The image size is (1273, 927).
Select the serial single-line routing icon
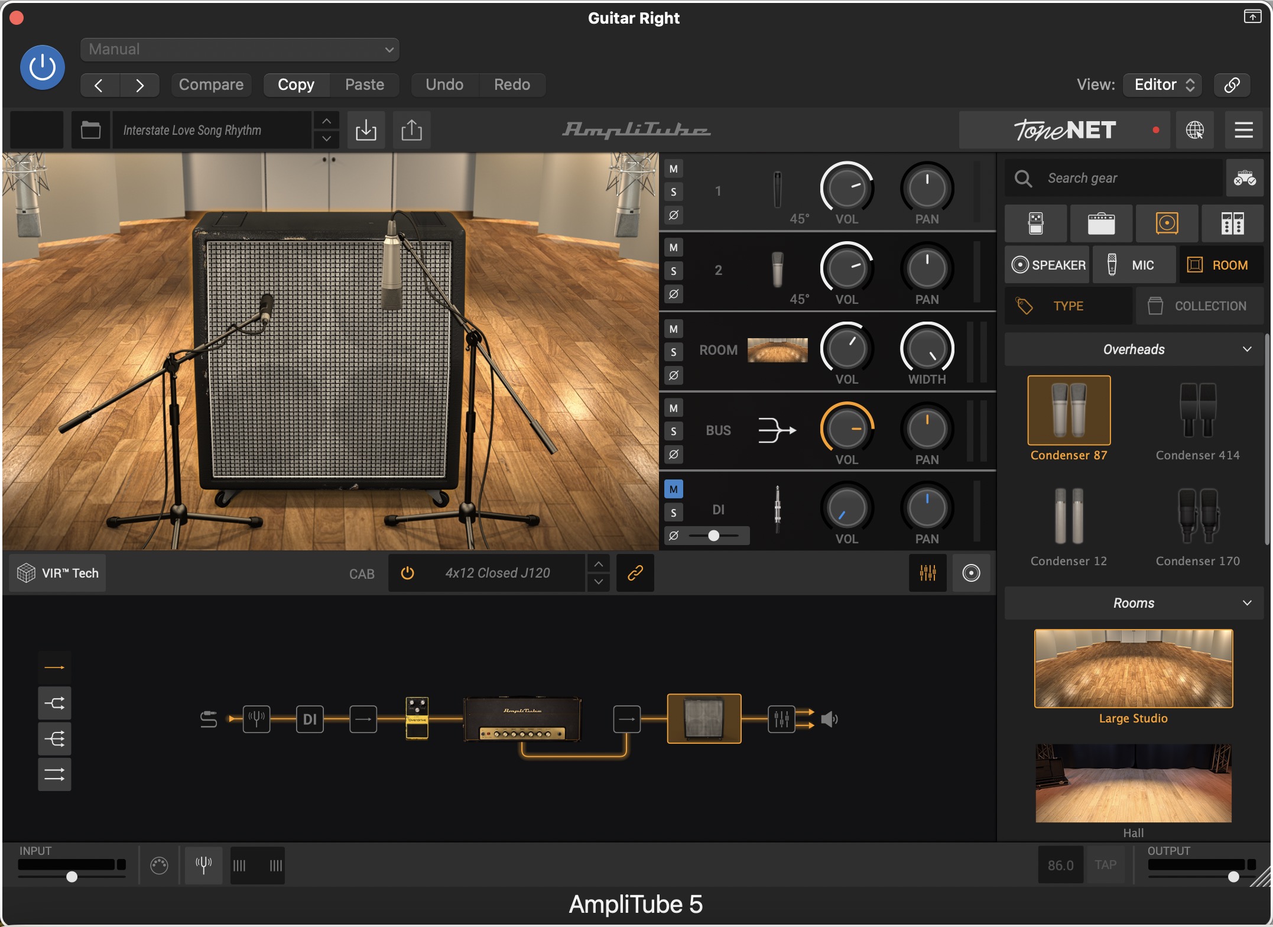(x=54, y=667)
